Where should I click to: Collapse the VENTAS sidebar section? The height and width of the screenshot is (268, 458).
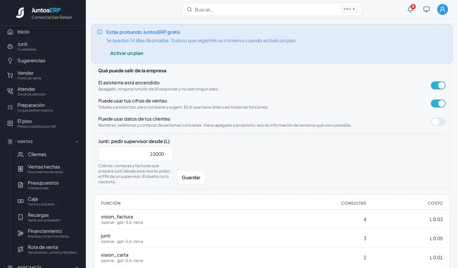(77, 142)
